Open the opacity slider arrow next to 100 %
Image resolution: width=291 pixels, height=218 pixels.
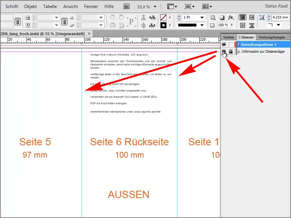(232, 25)
